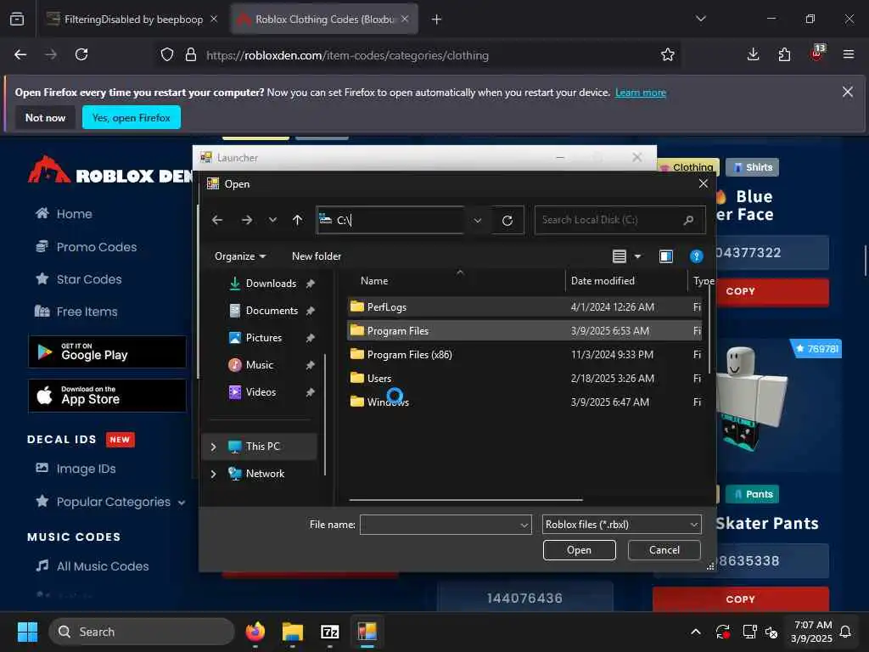869x652 pixels.
Task: Click the browser back arrow
Action: [20, 54]
